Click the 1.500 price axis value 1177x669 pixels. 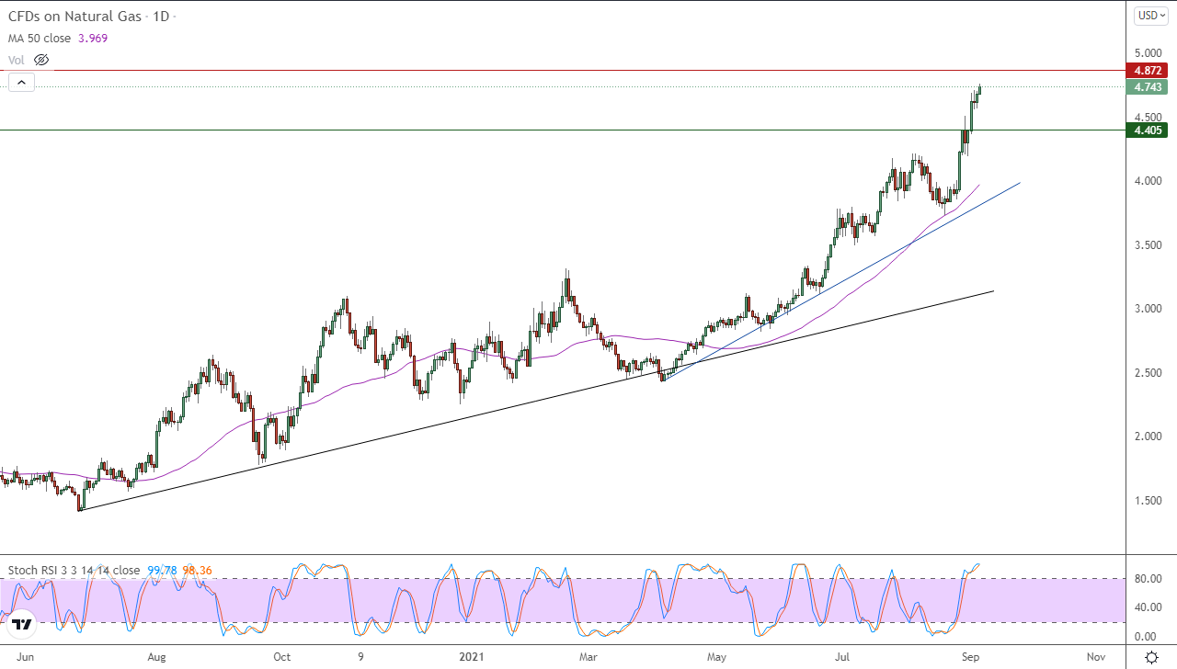pos(1148,501)
